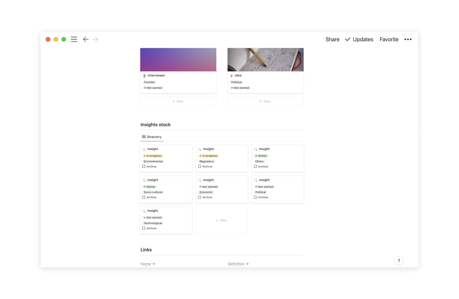Switch to the Directory view tab
The width and height of the screenshot is (459, 299).
pyautogui.click(x=152, y=137)
